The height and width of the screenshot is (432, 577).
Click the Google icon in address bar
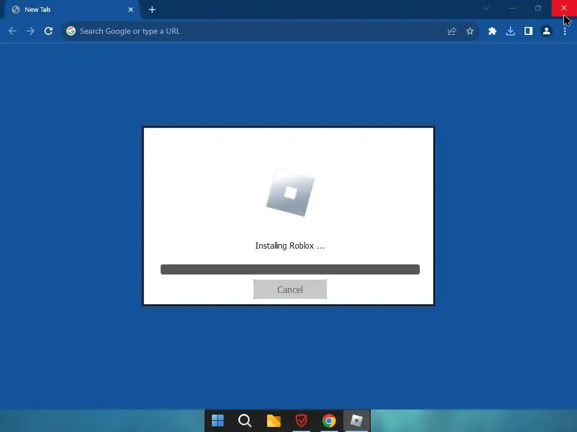tap(71, 31)
